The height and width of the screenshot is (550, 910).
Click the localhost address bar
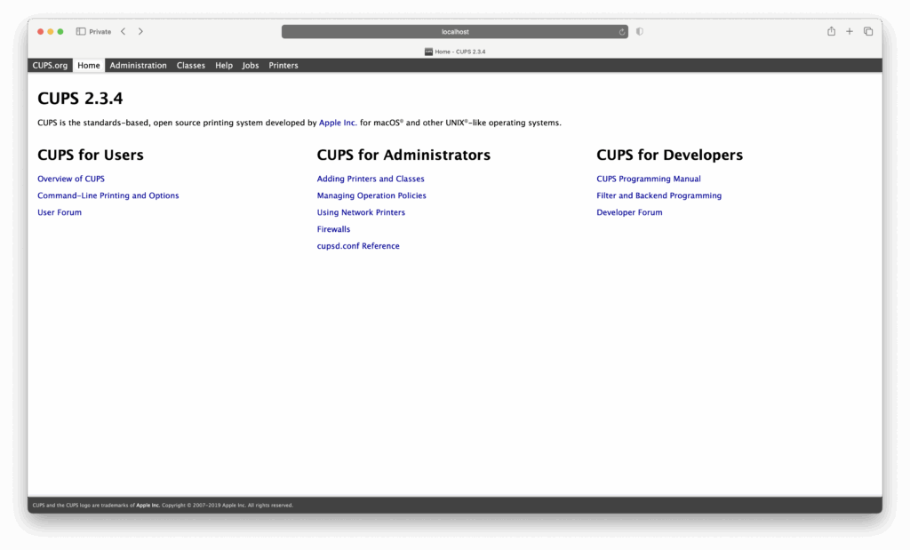pos(454,31)
